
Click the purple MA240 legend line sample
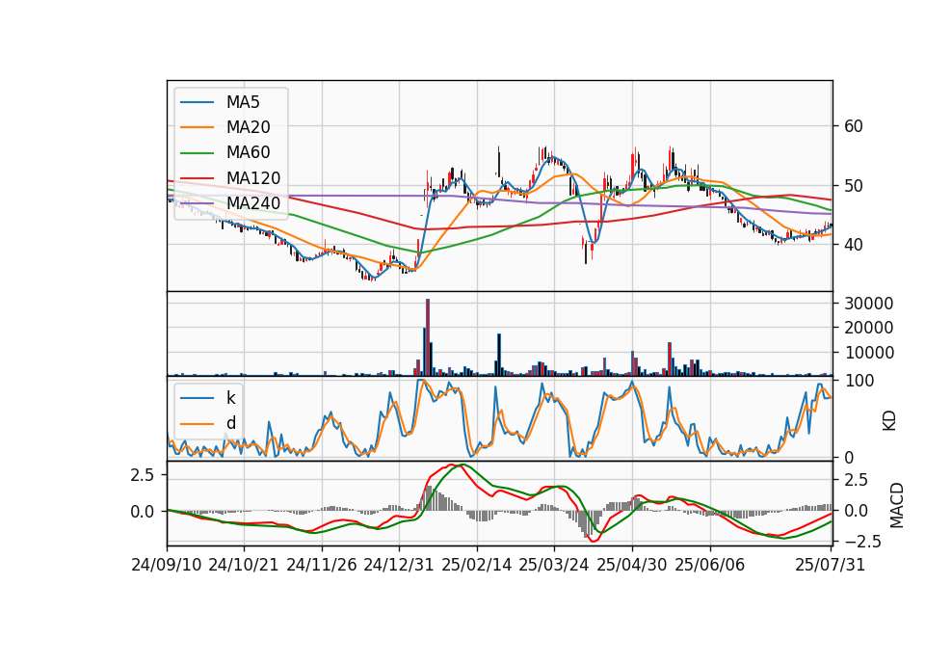pos(197,203)
